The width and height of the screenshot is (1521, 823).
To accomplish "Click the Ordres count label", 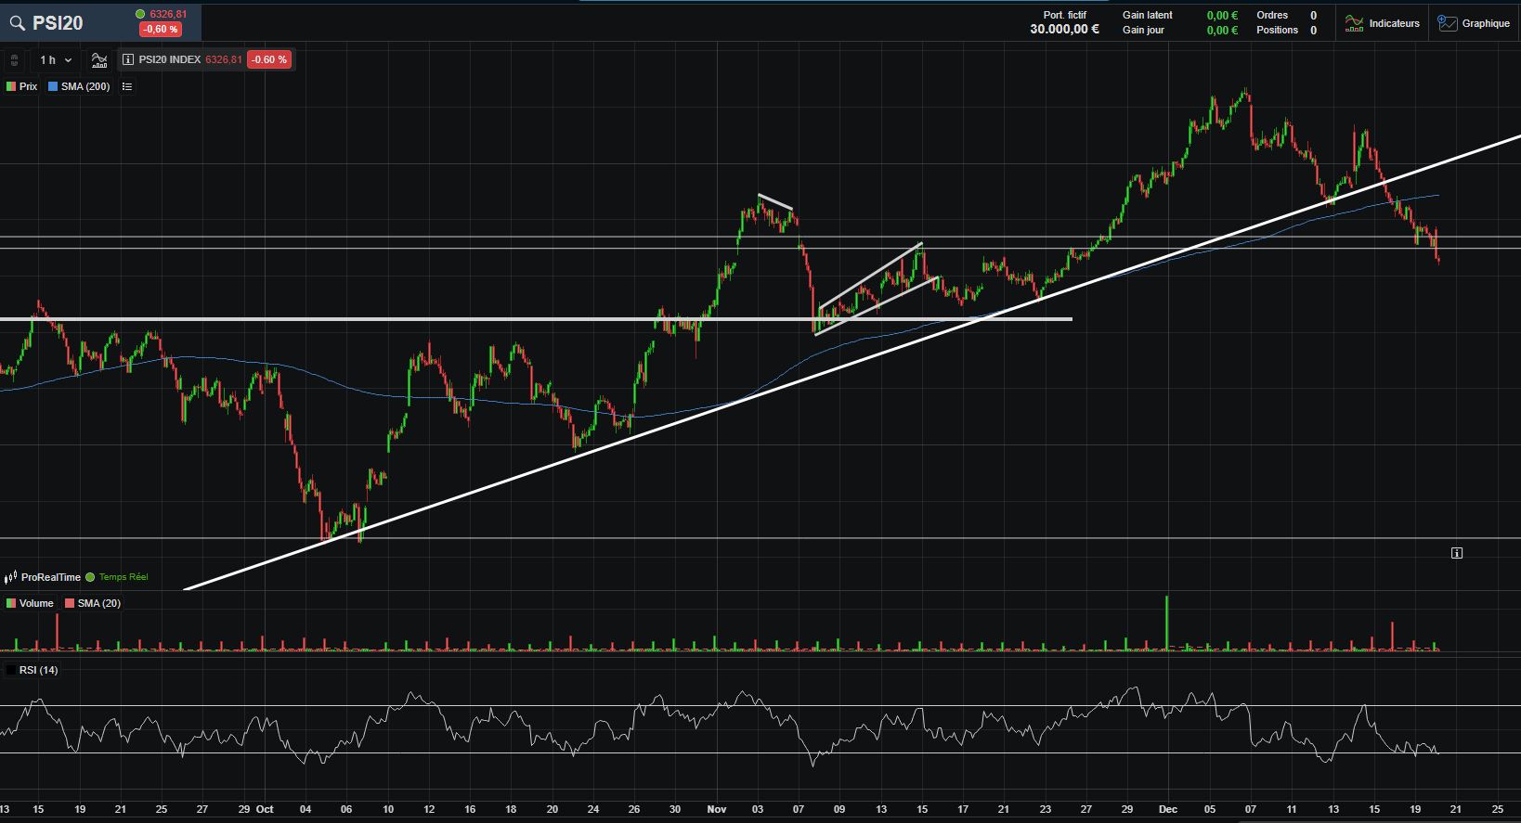I will 1272,15.
